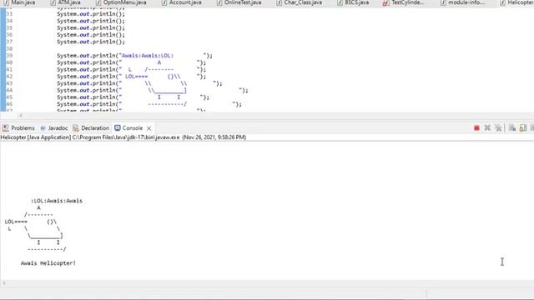This screenshot has height=300, width=534.
Task: Click the "I I" string on line 45
Action: pos(169,97)
